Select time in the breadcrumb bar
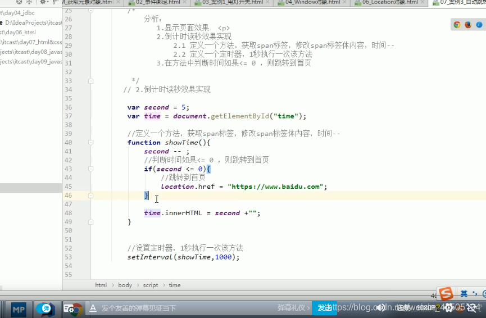This screenshot has height=318, width=486. [x=175, y=285]
